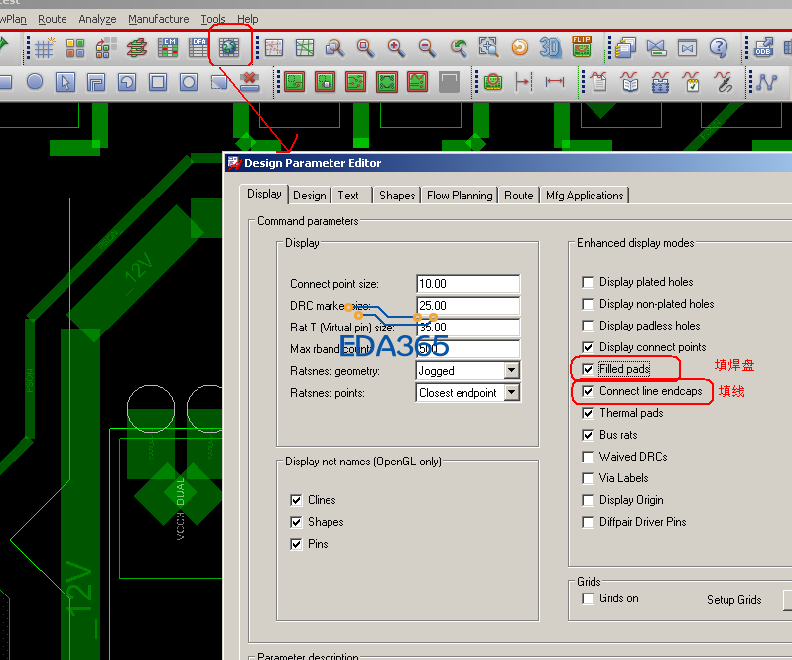Toggle Connect line endcaps checkbox
The width and height of the screenshot is (792, 660).
click(588, 391)
